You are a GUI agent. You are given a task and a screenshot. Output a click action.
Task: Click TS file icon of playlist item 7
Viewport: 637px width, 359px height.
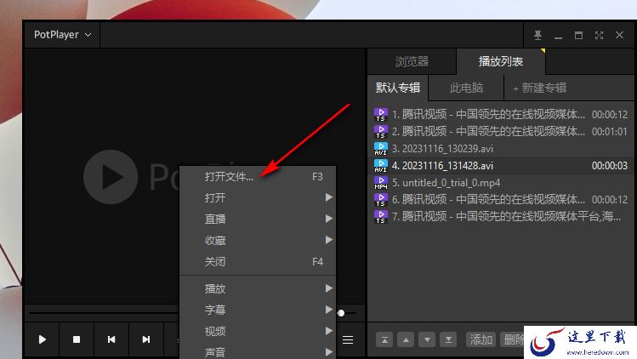pos(381,216)
